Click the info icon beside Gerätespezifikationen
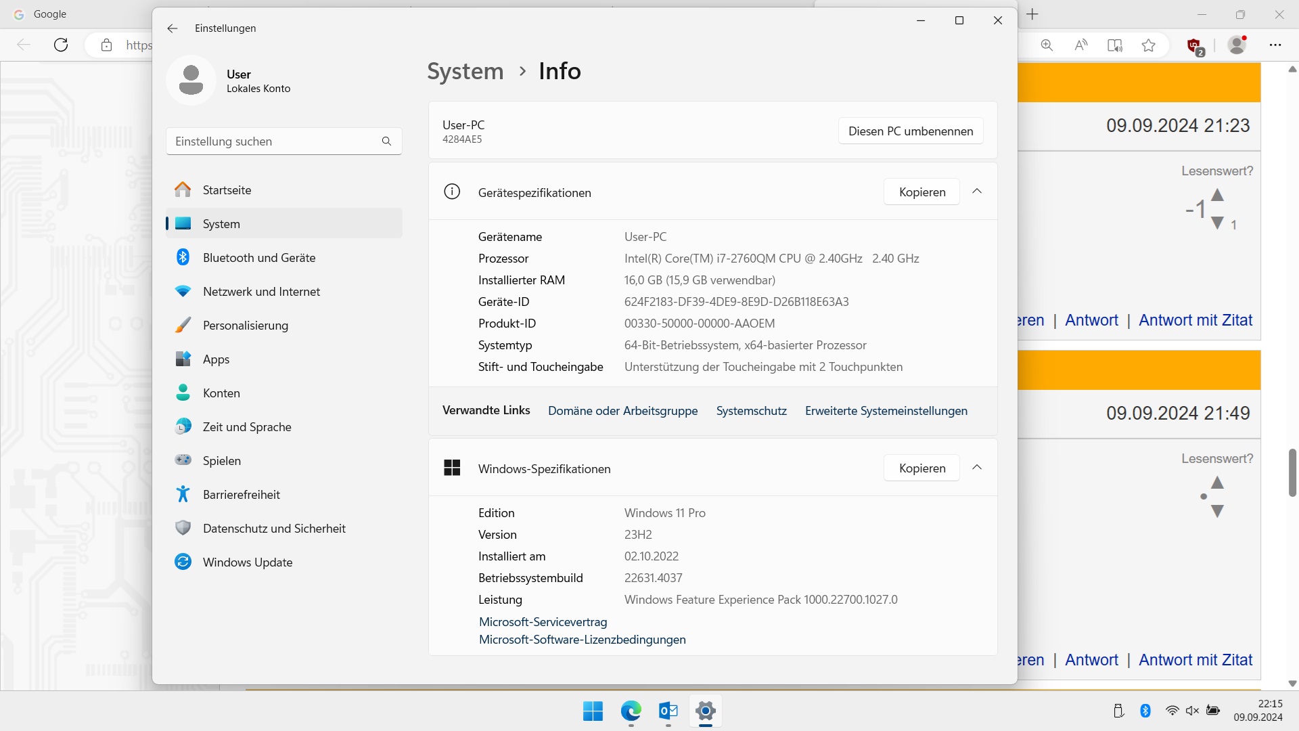Image resolution: width=1299 pixels, height=731 pixels. pyautogui.click(x=452, y=192)
